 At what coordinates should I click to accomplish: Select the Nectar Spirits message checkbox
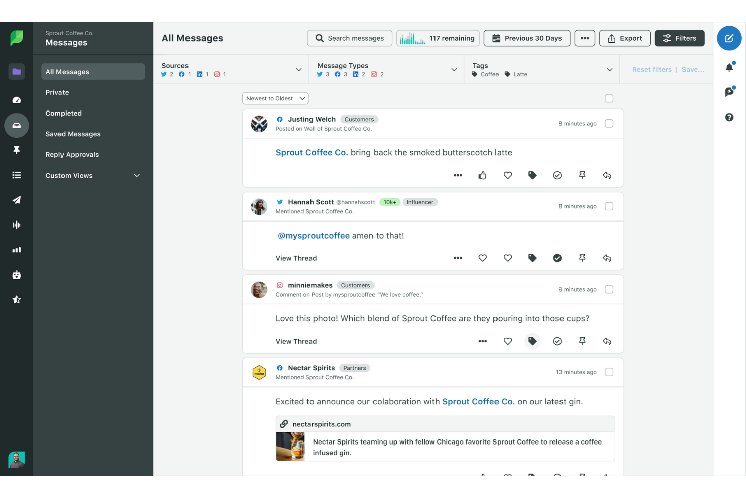click(x=609, y=372)
